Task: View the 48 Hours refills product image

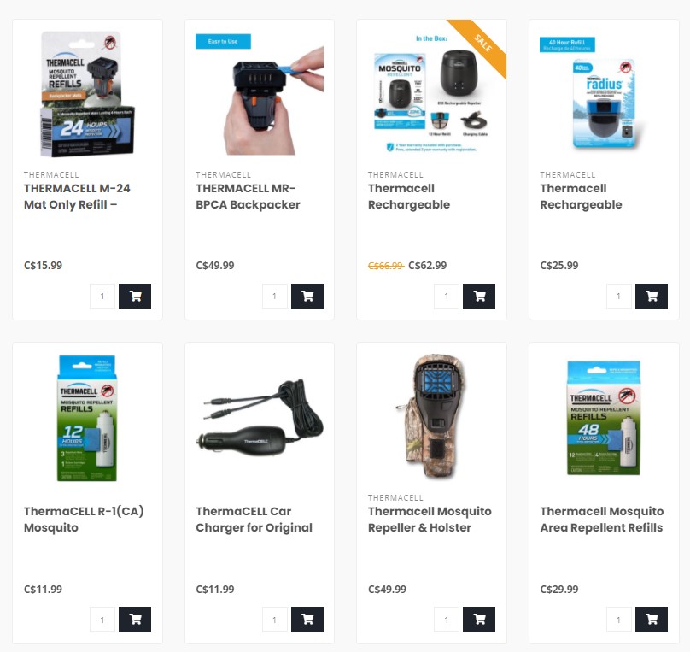Action: click(603, 418)
